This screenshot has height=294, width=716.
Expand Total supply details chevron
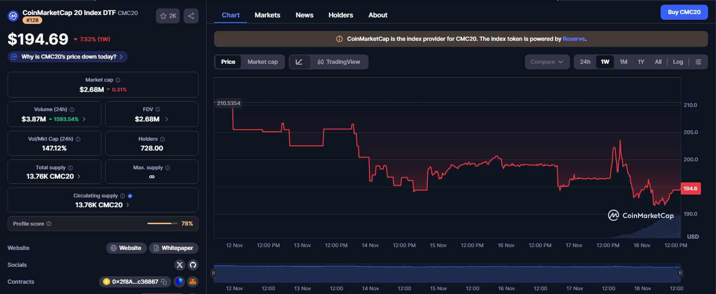click(x=78, y=177)
